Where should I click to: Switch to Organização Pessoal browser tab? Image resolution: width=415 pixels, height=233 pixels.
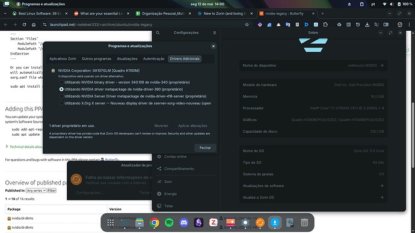[164, 13]
